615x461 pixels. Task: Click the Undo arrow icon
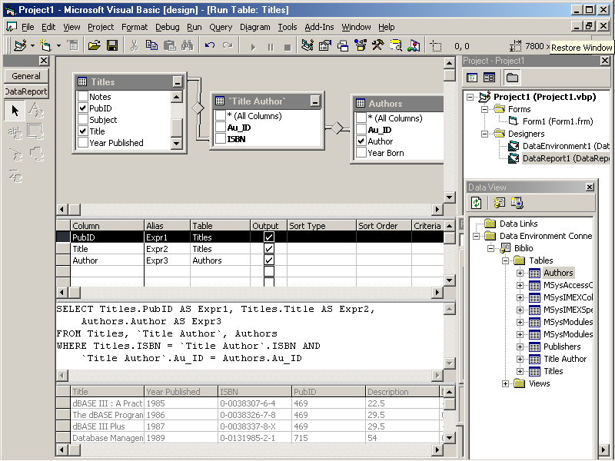pos(210,46)
